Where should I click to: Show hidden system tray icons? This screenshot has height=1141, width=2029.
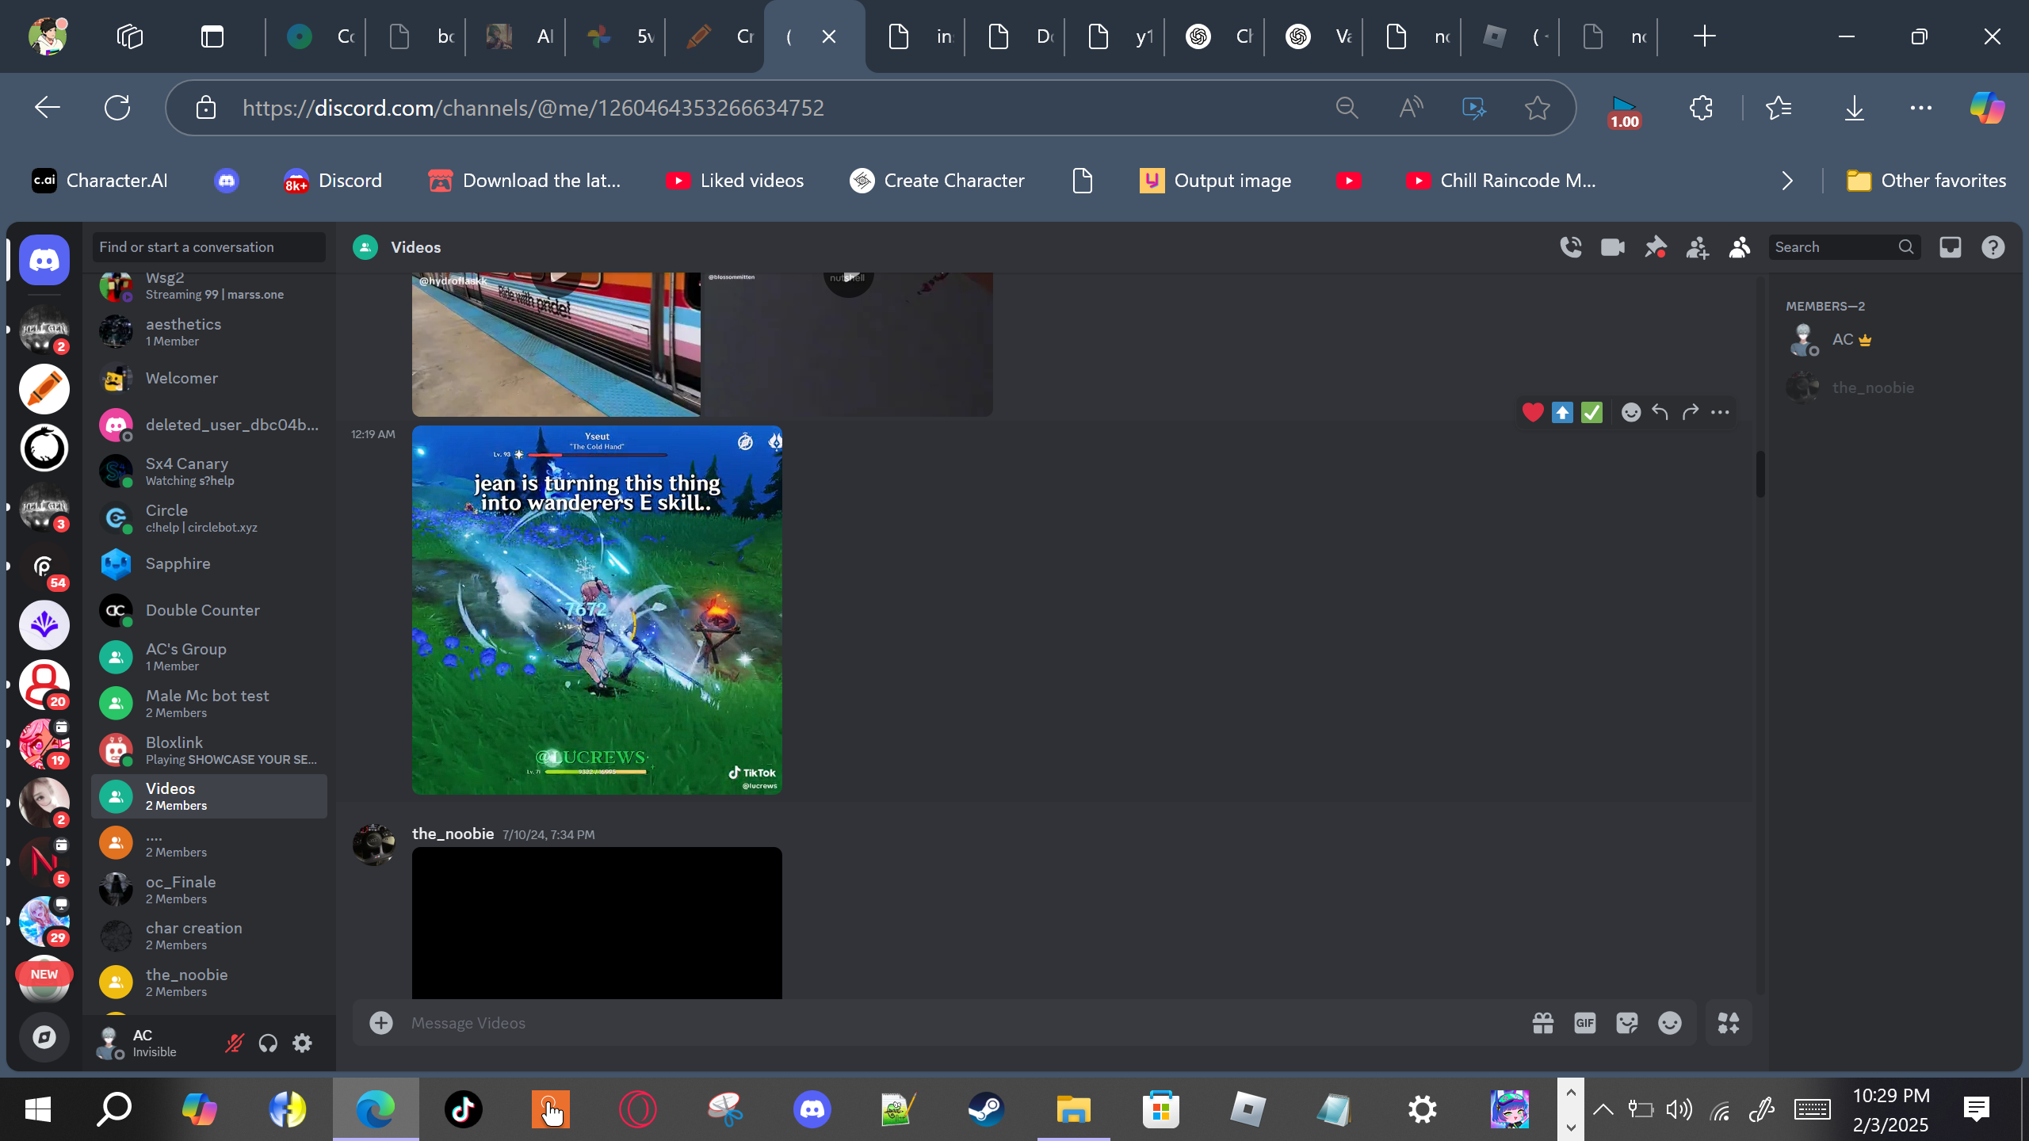click(1603, 1109)
